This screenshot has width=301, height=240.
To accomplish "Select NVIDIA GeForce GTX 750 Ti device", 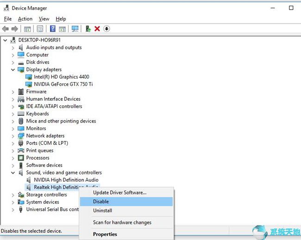I will [x=63, y=84].
